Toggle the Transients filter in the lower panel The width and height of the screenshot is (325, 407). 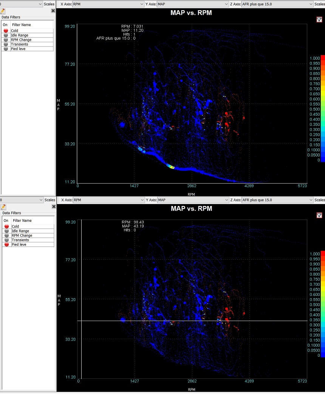pos(6,240)
